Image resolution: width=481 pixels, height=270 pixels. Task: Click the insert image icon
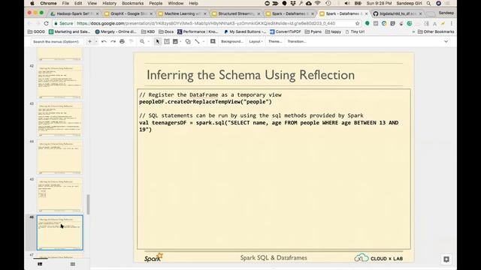pos(175,41)
